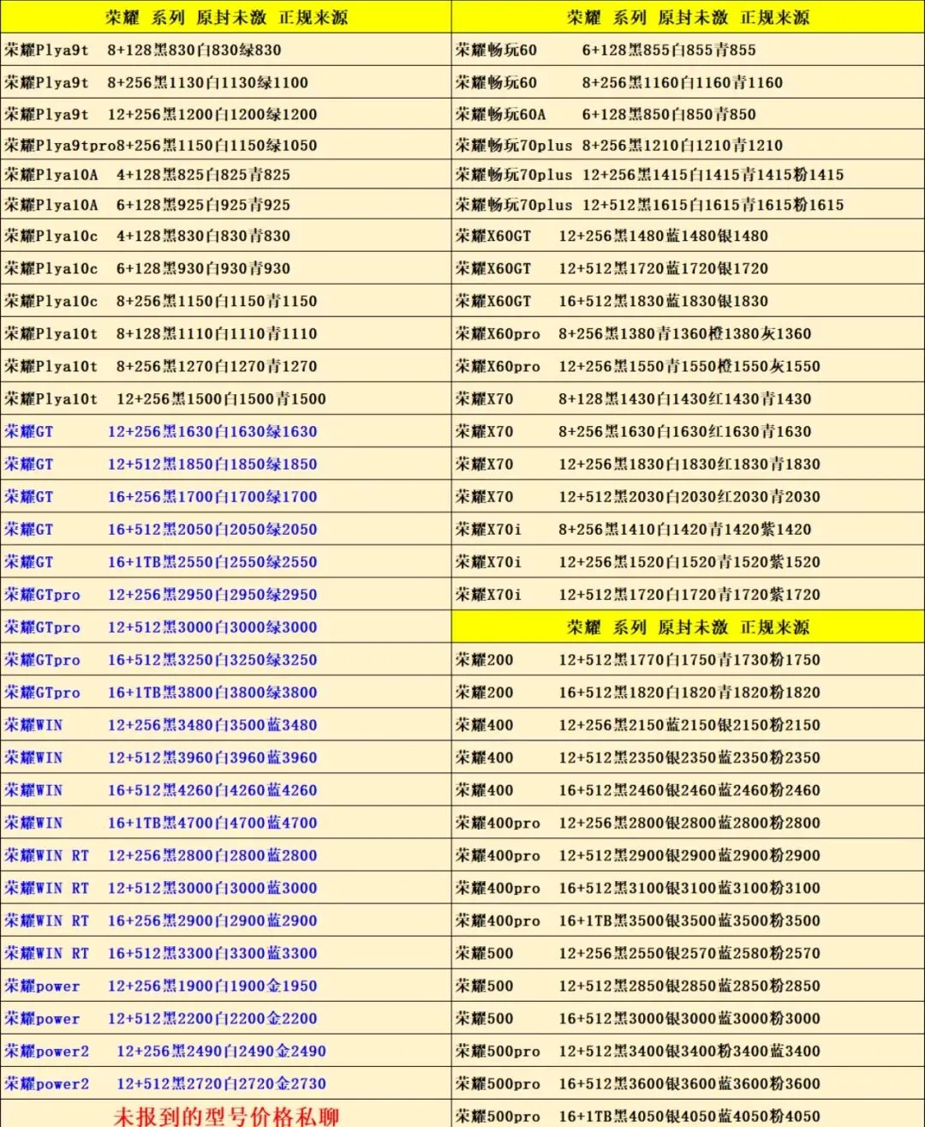
Task: Select the 荣耀X70 8+256 row priced 1630
Action: 688,431
